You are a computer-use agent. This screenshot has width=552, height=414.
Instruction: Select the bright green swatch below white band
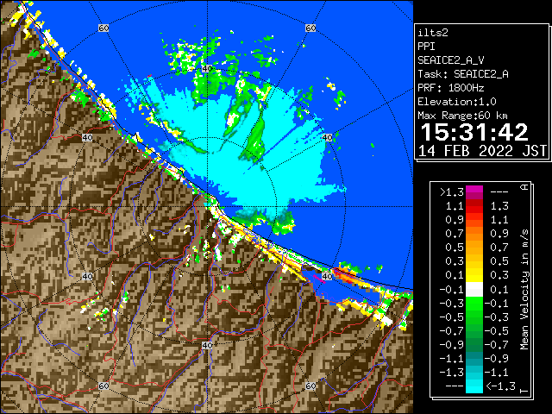click(x=474, y=303)
